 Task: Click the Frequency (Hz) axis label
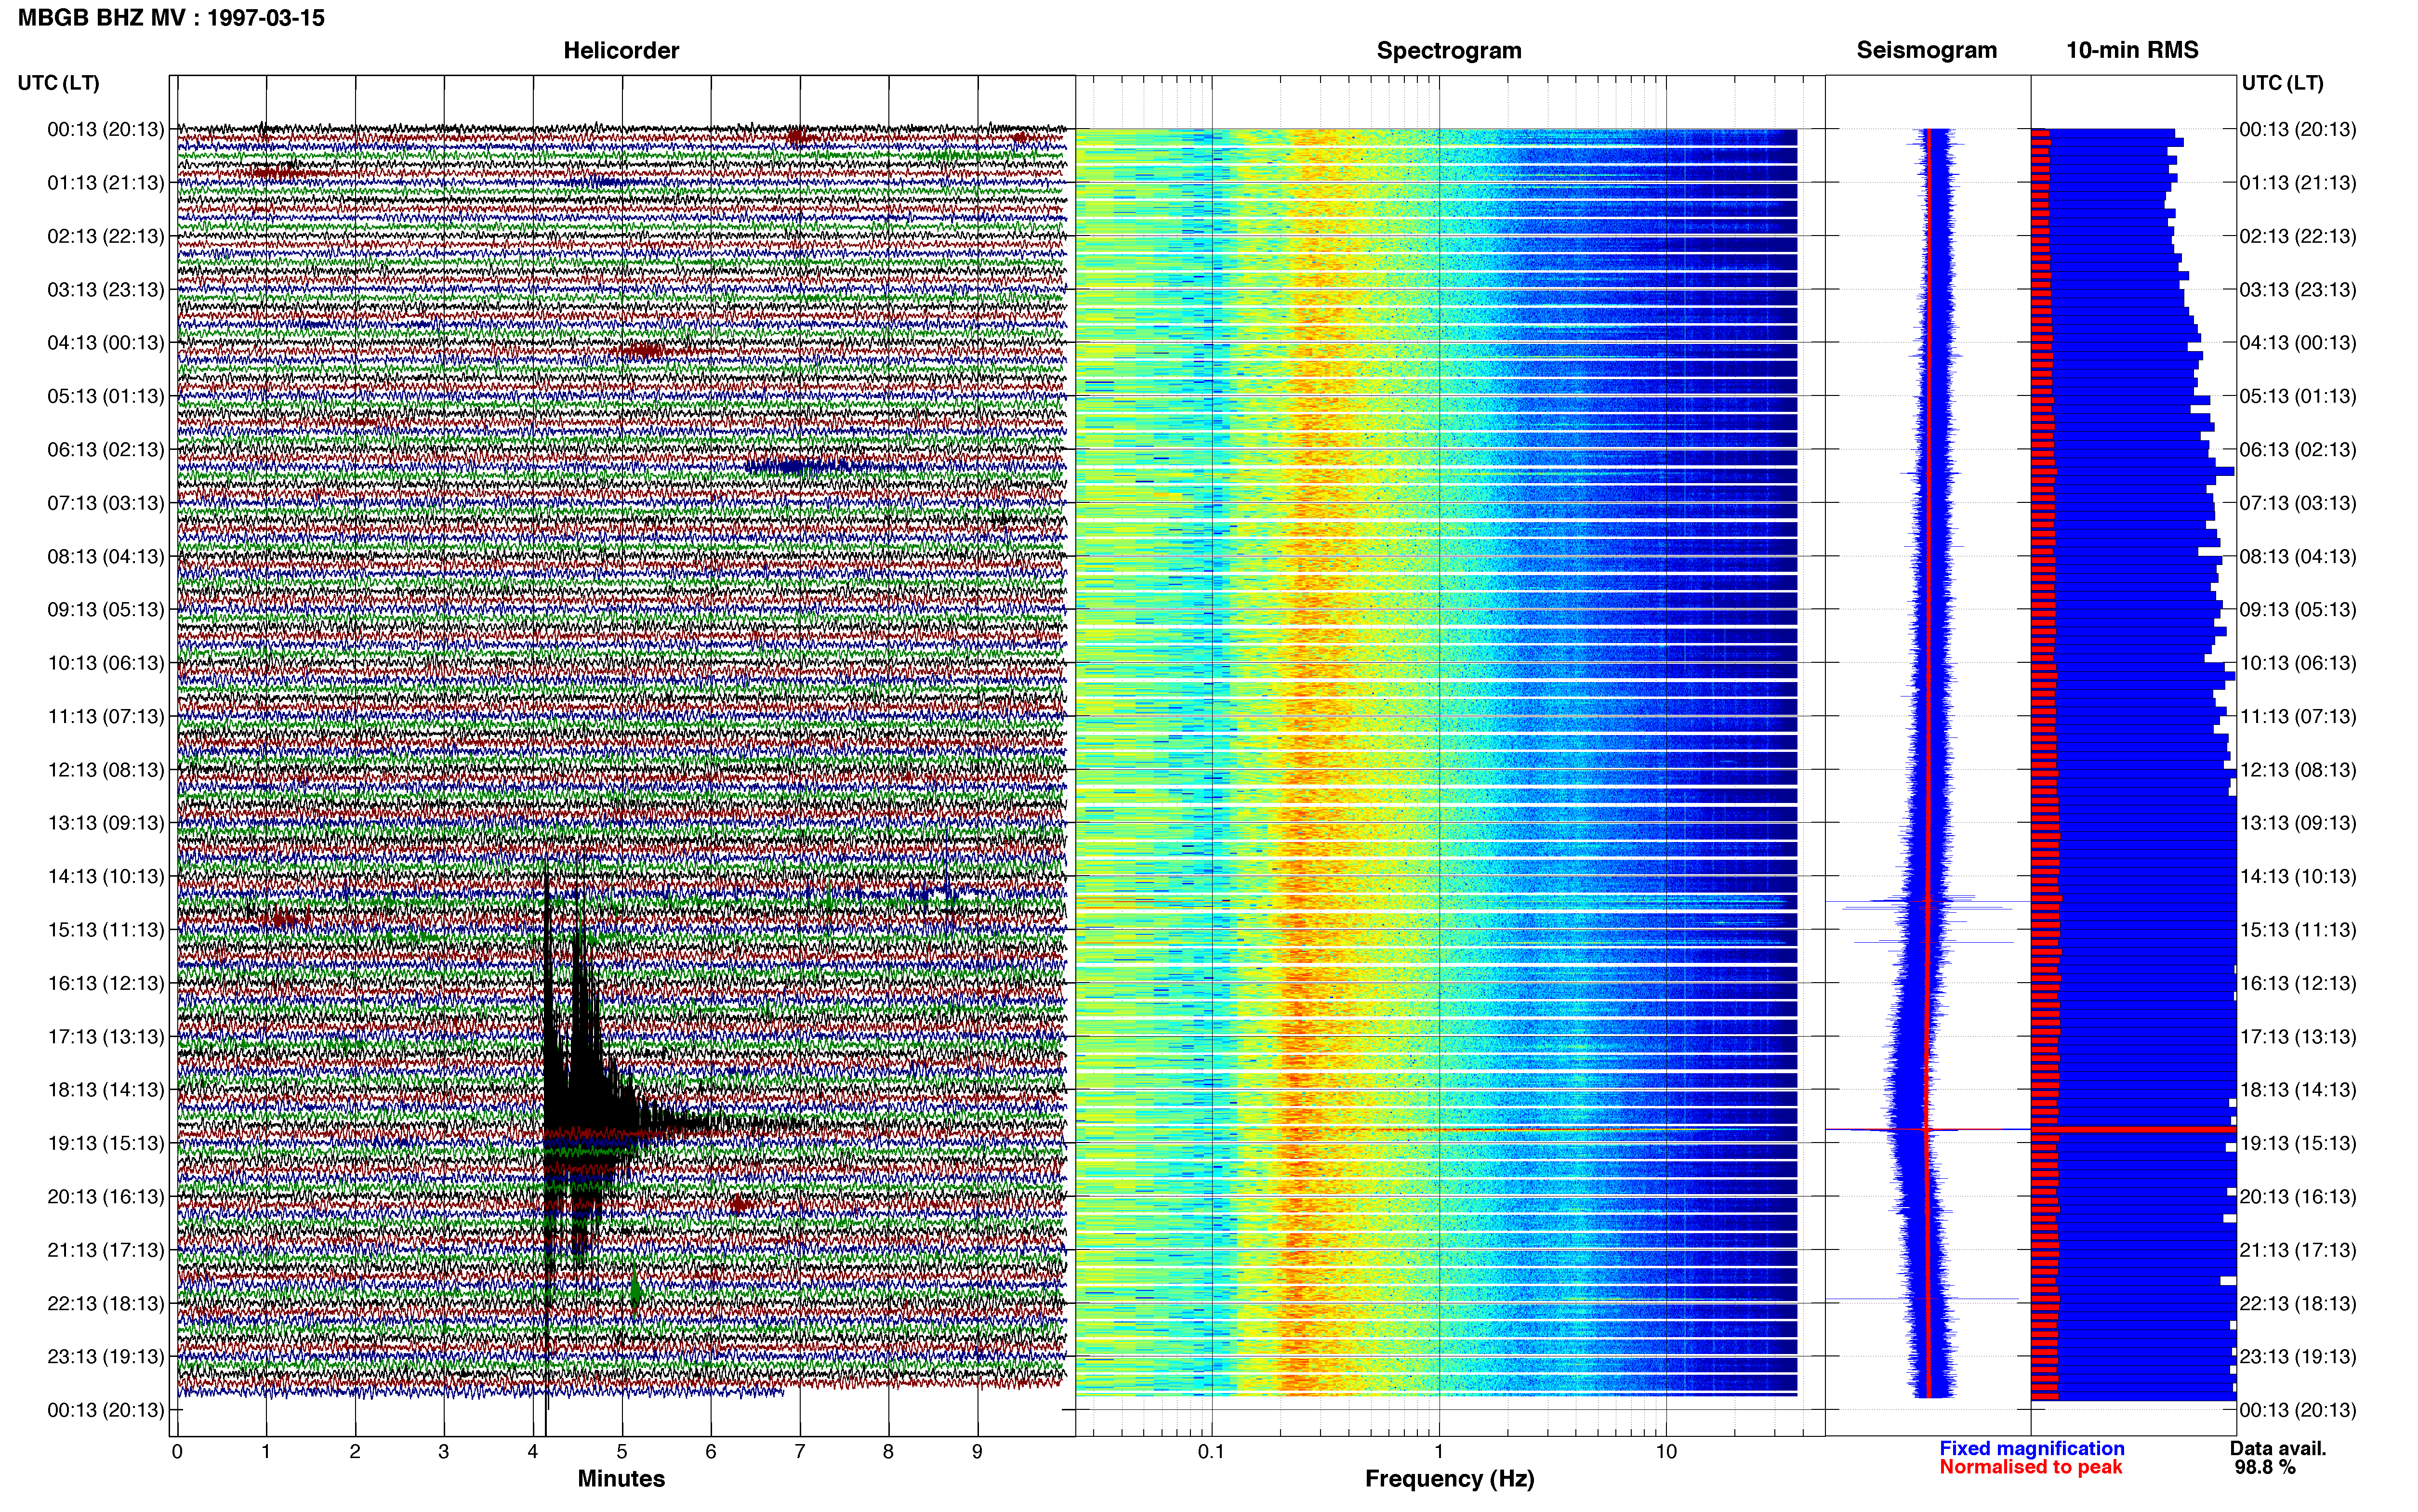tap(1449, 1478)
